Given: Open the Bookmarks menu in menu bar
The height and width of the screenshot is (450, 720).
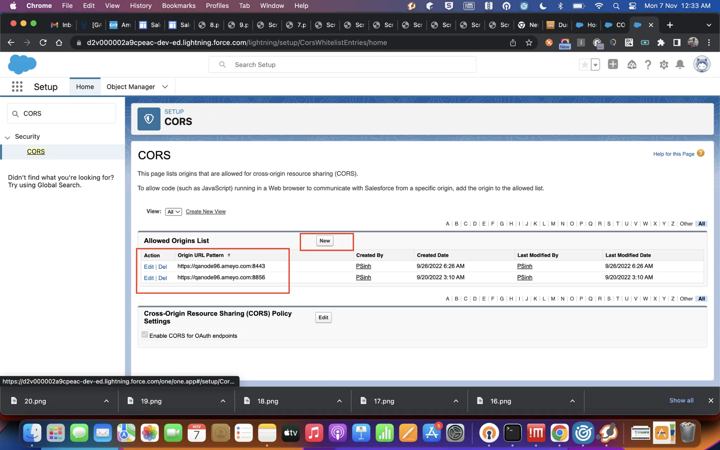Looking at the screenshot, I should pos(179,6).
